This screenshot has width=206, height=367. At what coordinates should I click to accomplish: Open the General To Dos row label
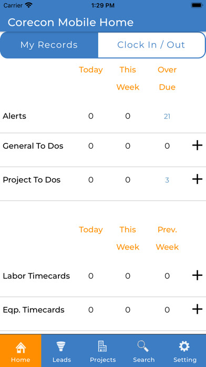point(33,146)
